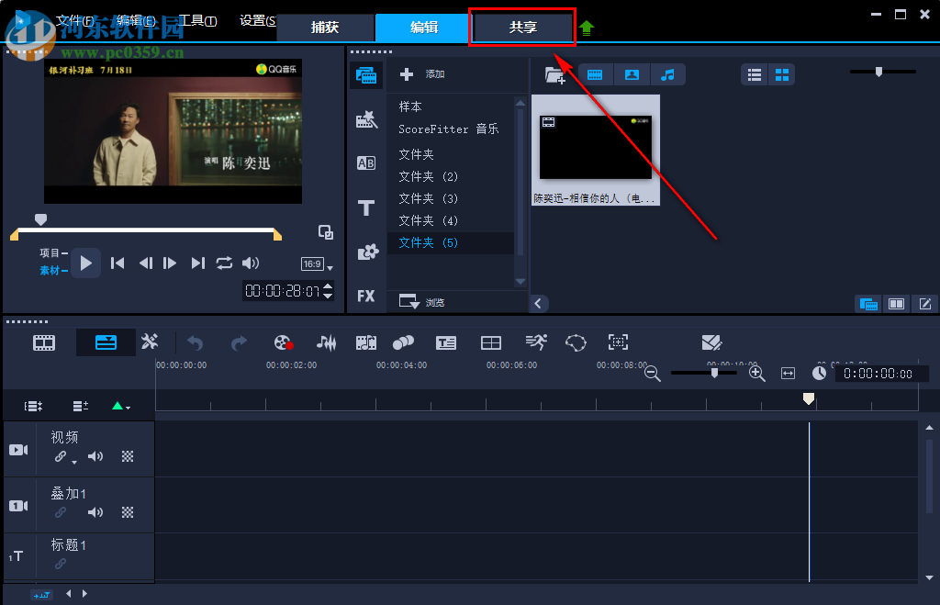Switch to the 捕获 tab
Viewport: 940px width, 605px height.
325,28
